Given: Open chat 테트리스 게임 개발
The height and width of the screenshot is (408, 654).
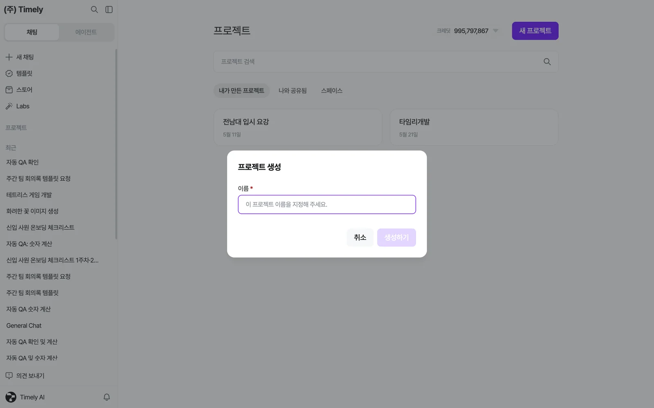Looking at the screenshot, I should (x=29, y=195).
